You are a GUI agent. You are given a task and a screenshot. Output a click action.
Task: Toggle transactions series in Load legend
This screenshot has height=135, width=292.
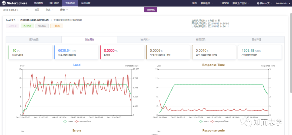pos(83,121)
